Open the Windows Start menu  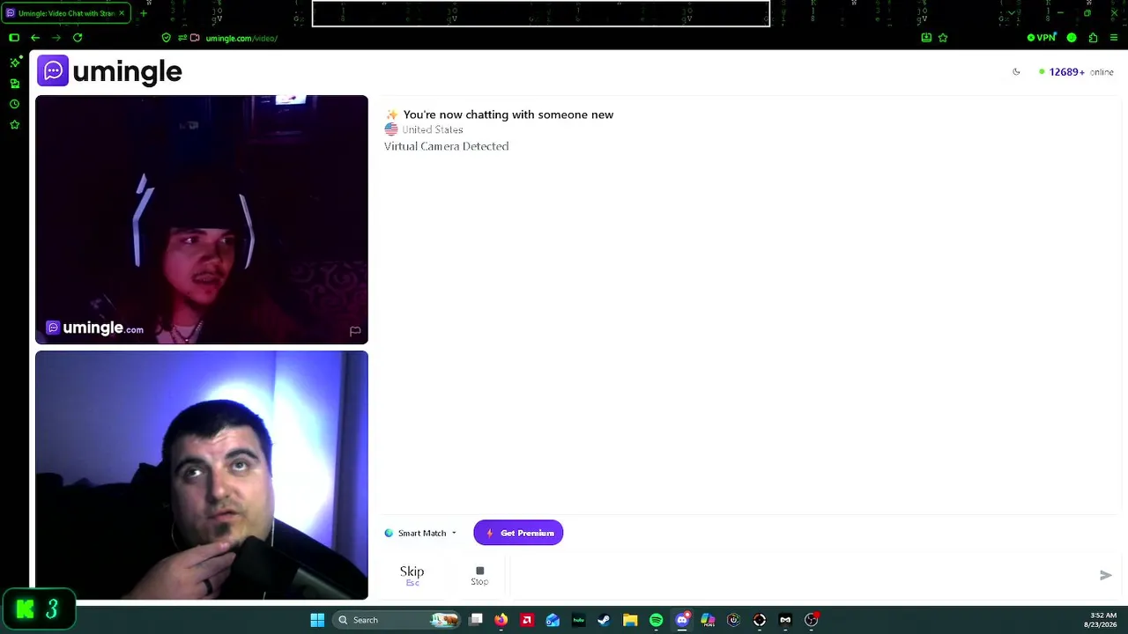(317, 620)
